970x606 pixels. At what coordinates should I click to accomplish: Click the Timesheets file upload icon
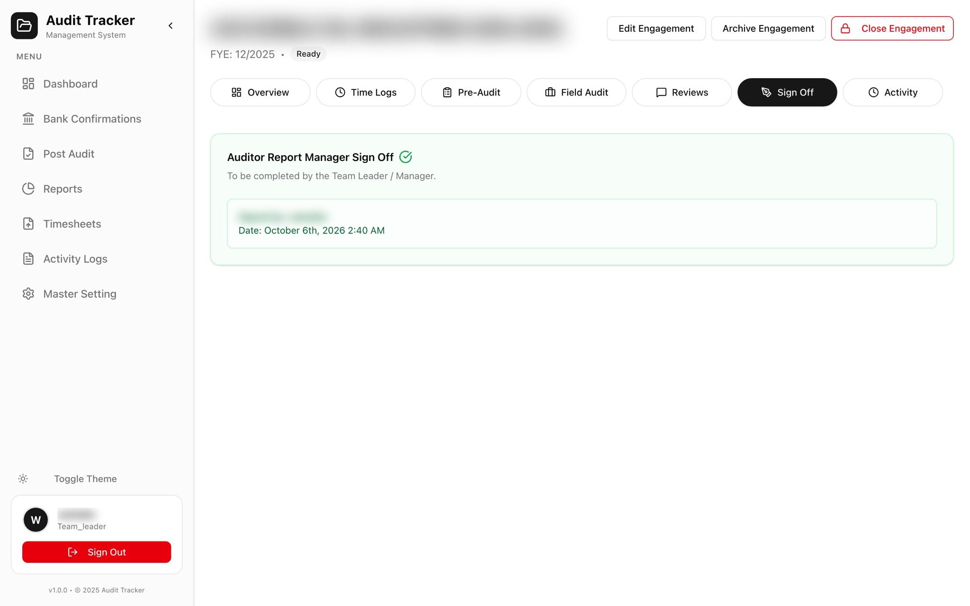(x=28, y=224)
